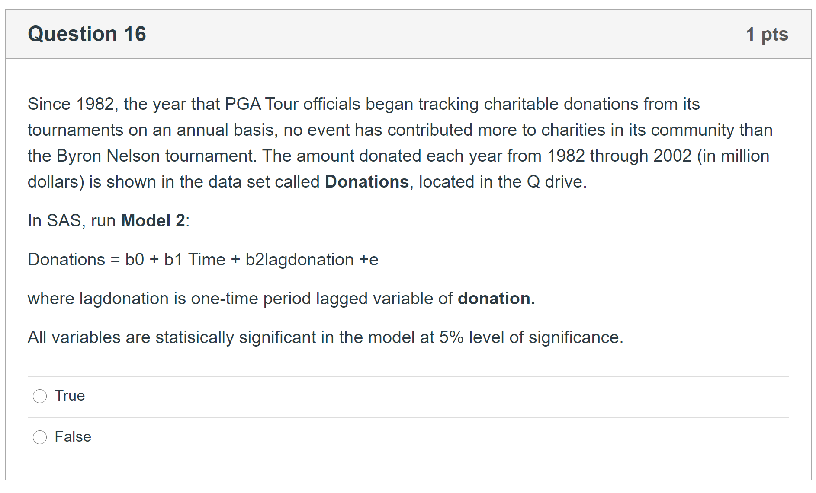Screen dimensions: 816x493
Task: Click the Question 16 heading
Action: coord(87,34)
